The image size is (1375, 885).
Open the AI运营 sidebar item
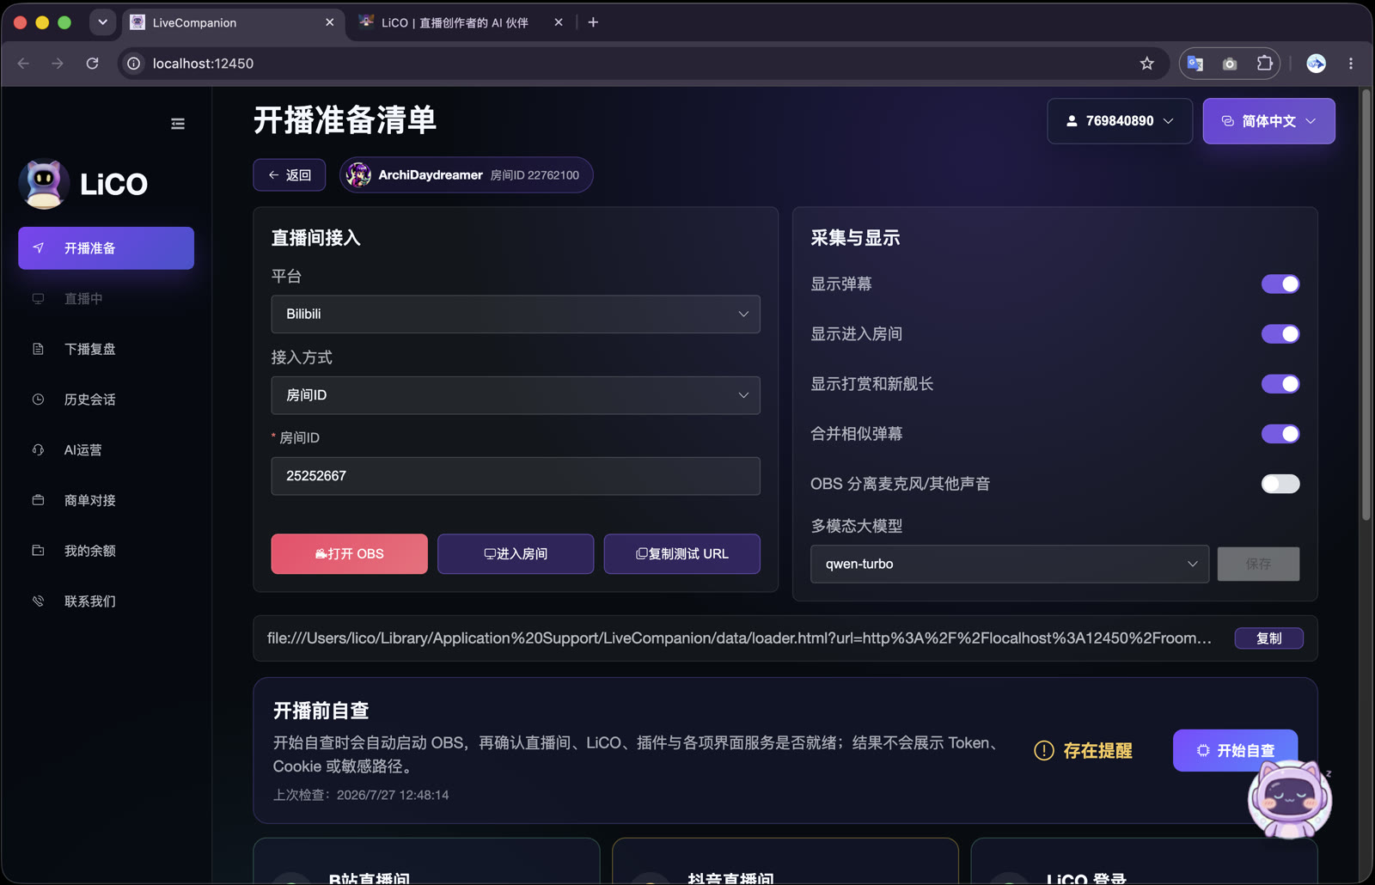pyautogui.click(x=106, y=449)
